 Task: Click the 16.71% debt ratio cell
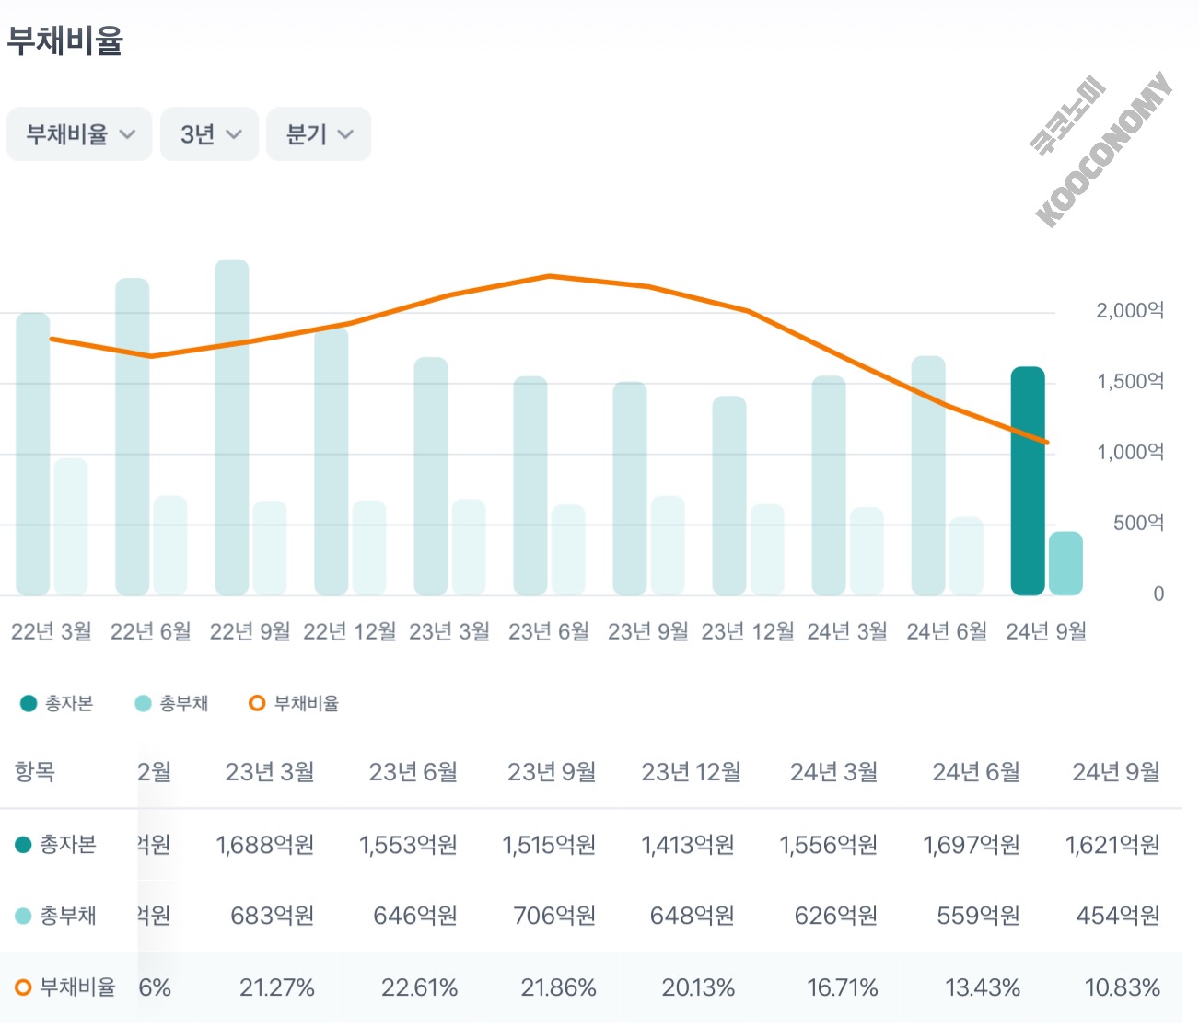pos(843,987)
